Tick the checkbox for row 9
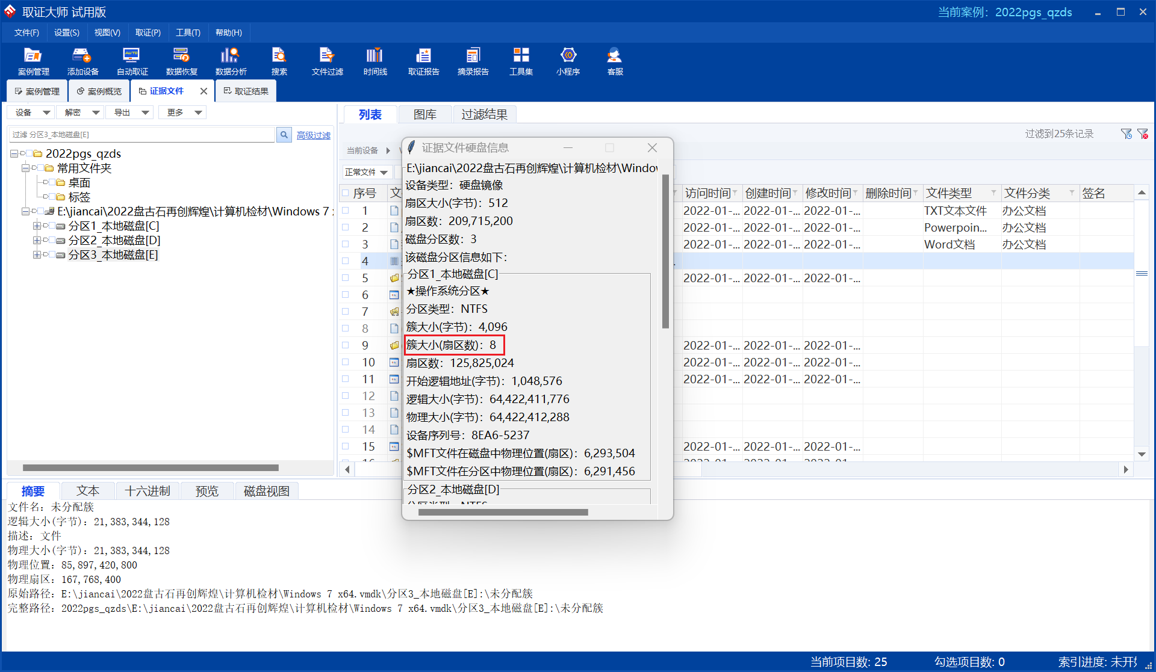This screenshot has height=672, width=1156. (346, 345)
